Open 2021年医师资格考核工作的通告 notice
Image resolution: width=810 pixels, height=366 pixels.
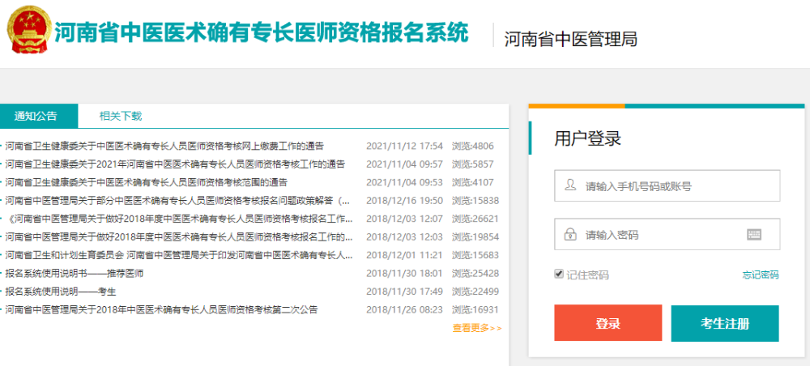pyautogui.click(x=175, y=164)
